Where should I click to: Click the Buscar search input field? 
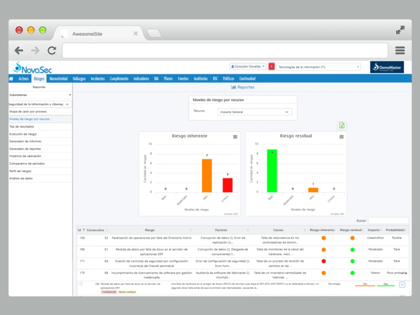coord(388,221)
